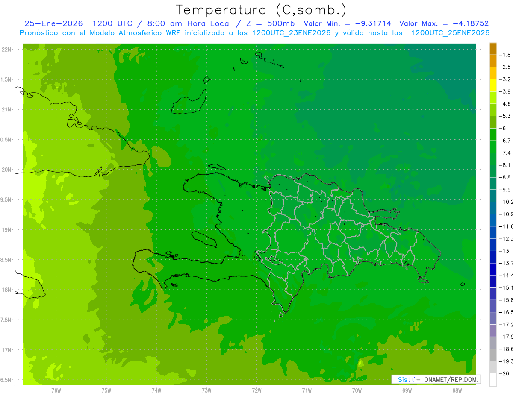The height and width of the screenshot is (396, 513).
Task: Click the "73W" longitude label
Action: pyautogui.click(x=206, y=390)
